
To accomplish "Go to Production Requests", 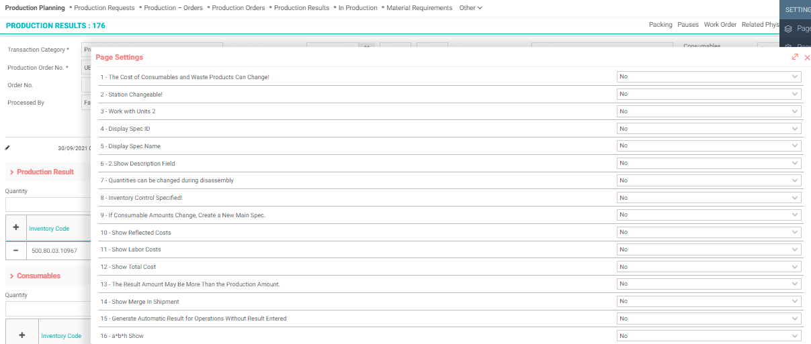I will (104, 8).
